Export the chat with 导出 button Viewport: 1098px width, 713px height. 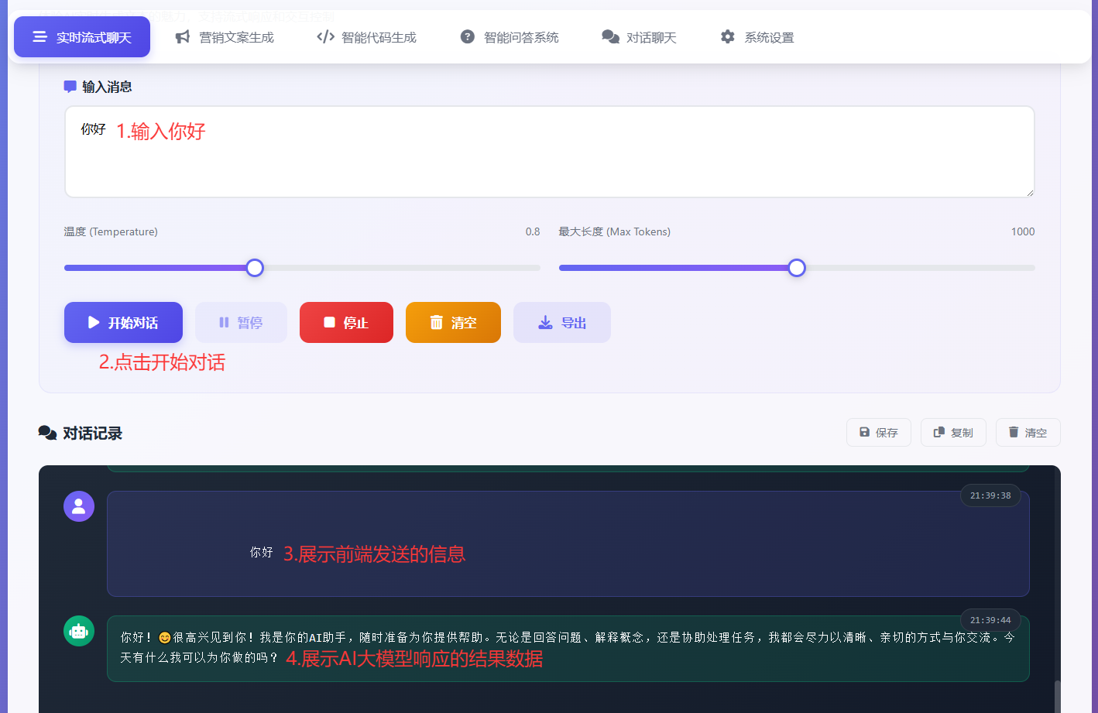pos(562,322)
